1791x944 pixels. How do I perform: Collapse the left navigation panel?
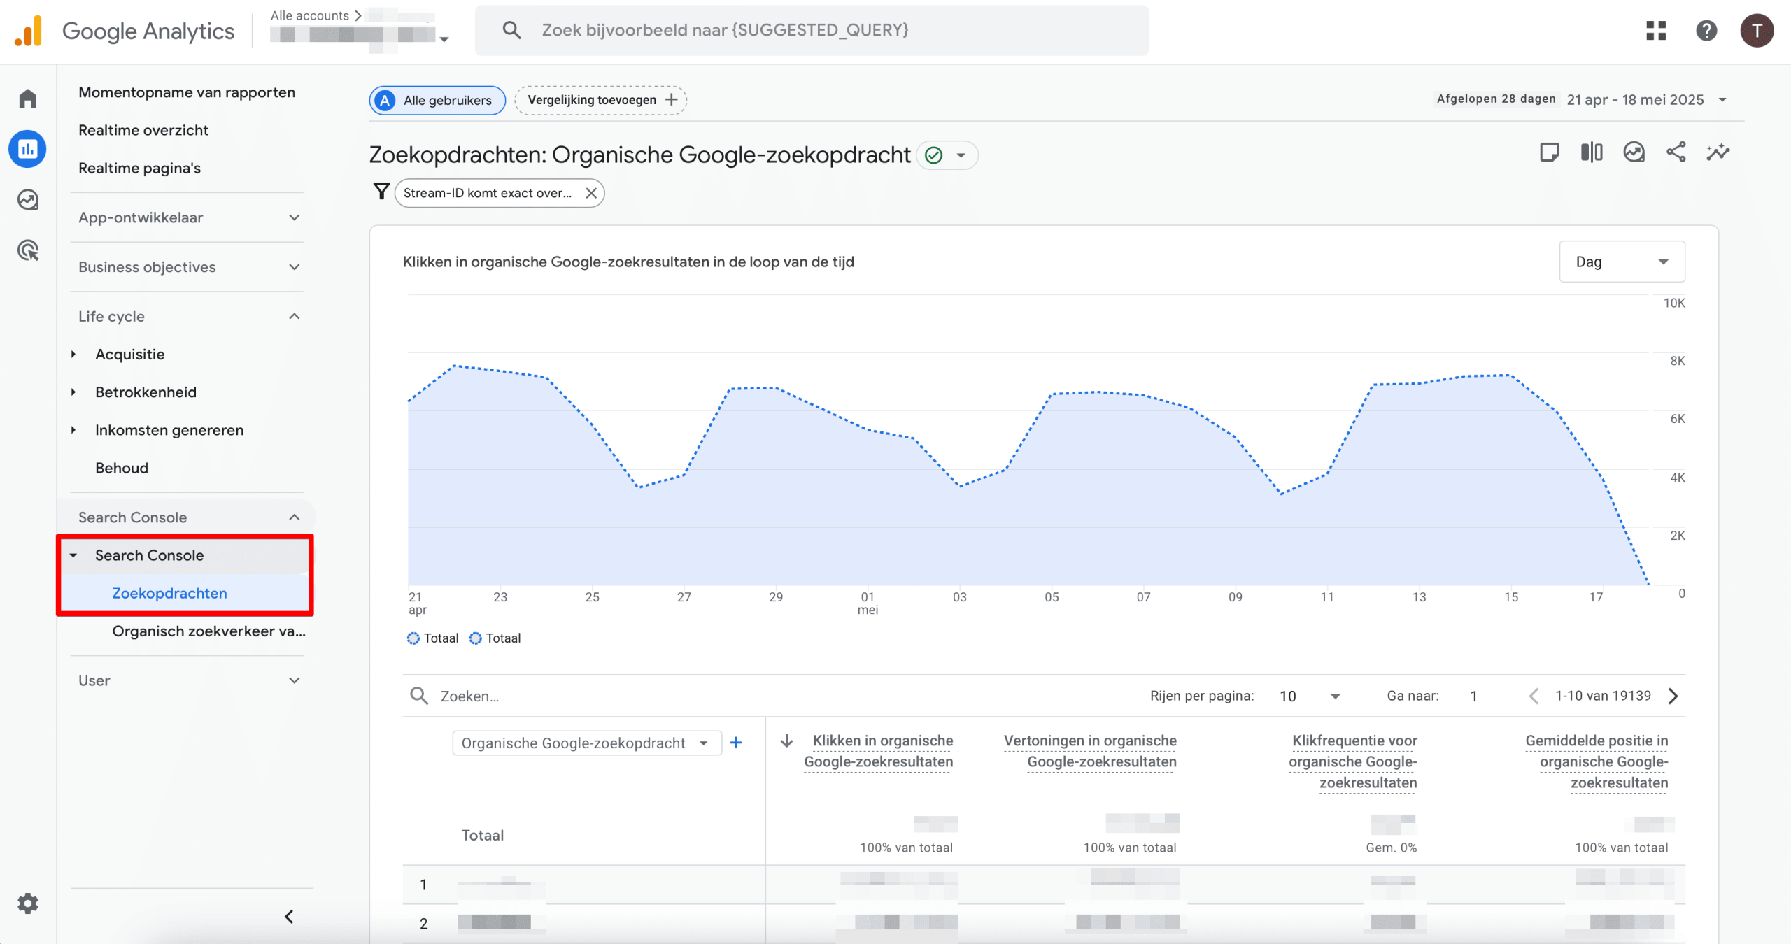tap(289, 916)
